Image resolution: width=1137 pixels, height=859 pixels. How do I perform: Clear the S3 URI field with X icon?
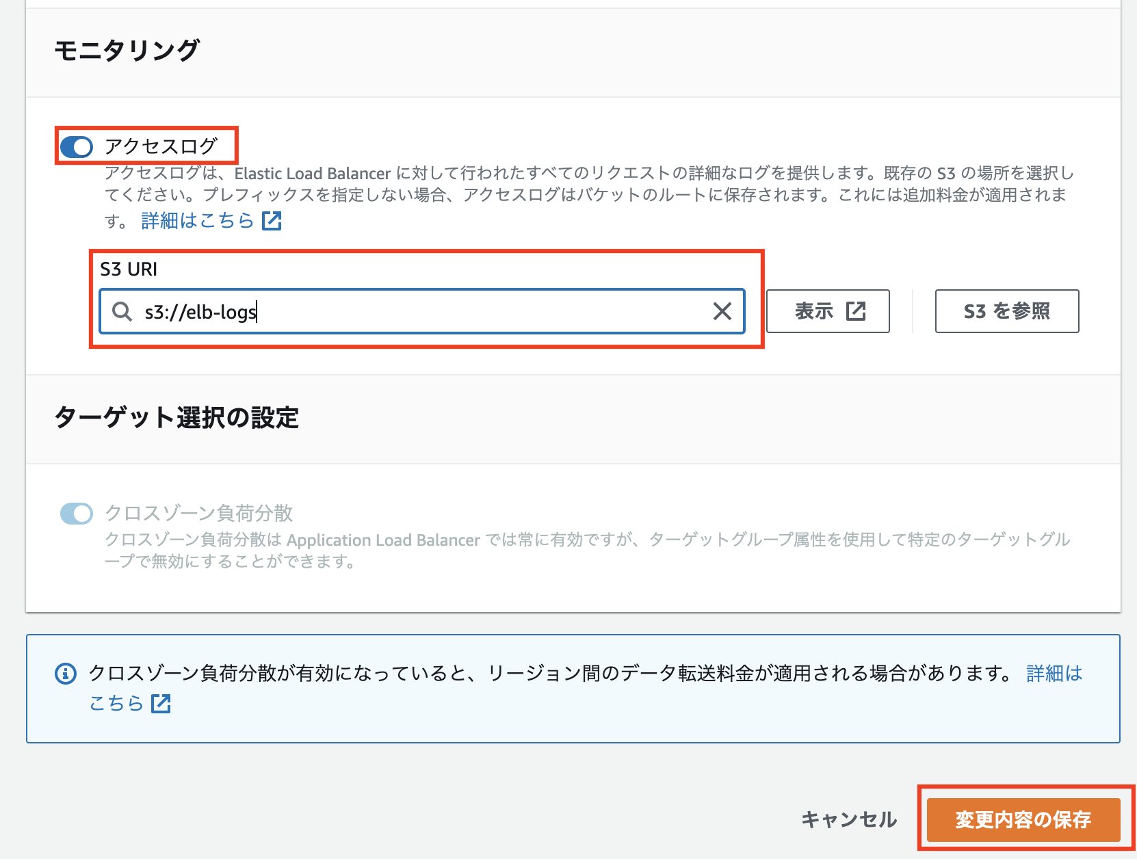(x=722, y=311)
